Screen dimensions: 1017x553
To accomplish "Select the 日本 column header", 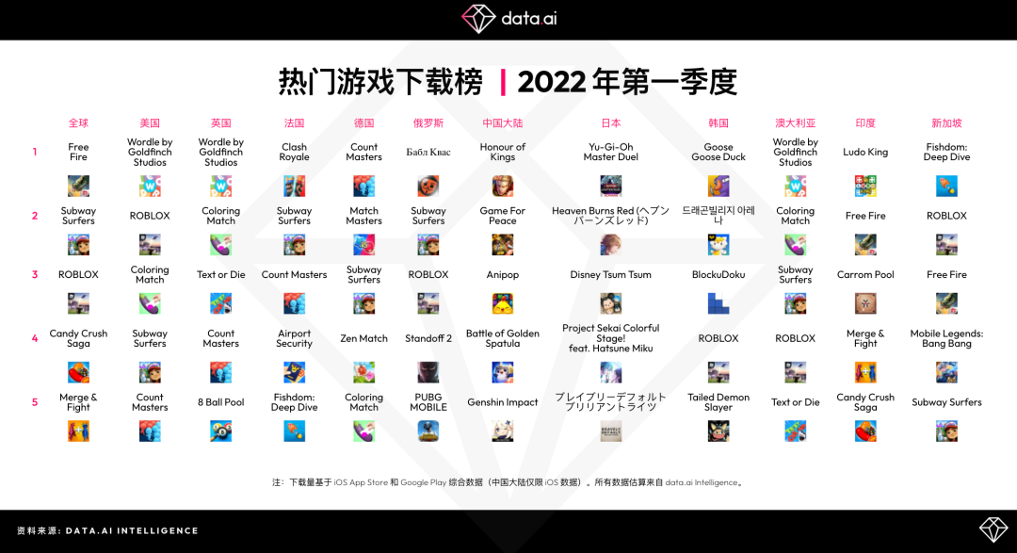I will 610,122.
